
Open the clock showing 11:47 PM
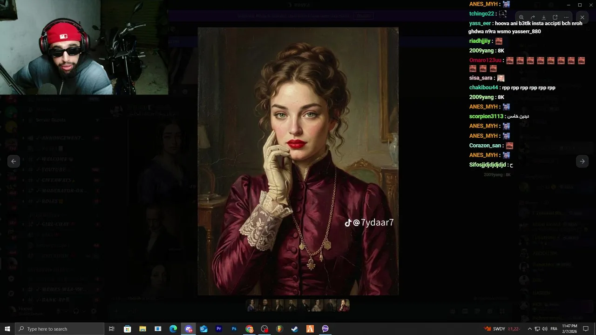point(569,329)
